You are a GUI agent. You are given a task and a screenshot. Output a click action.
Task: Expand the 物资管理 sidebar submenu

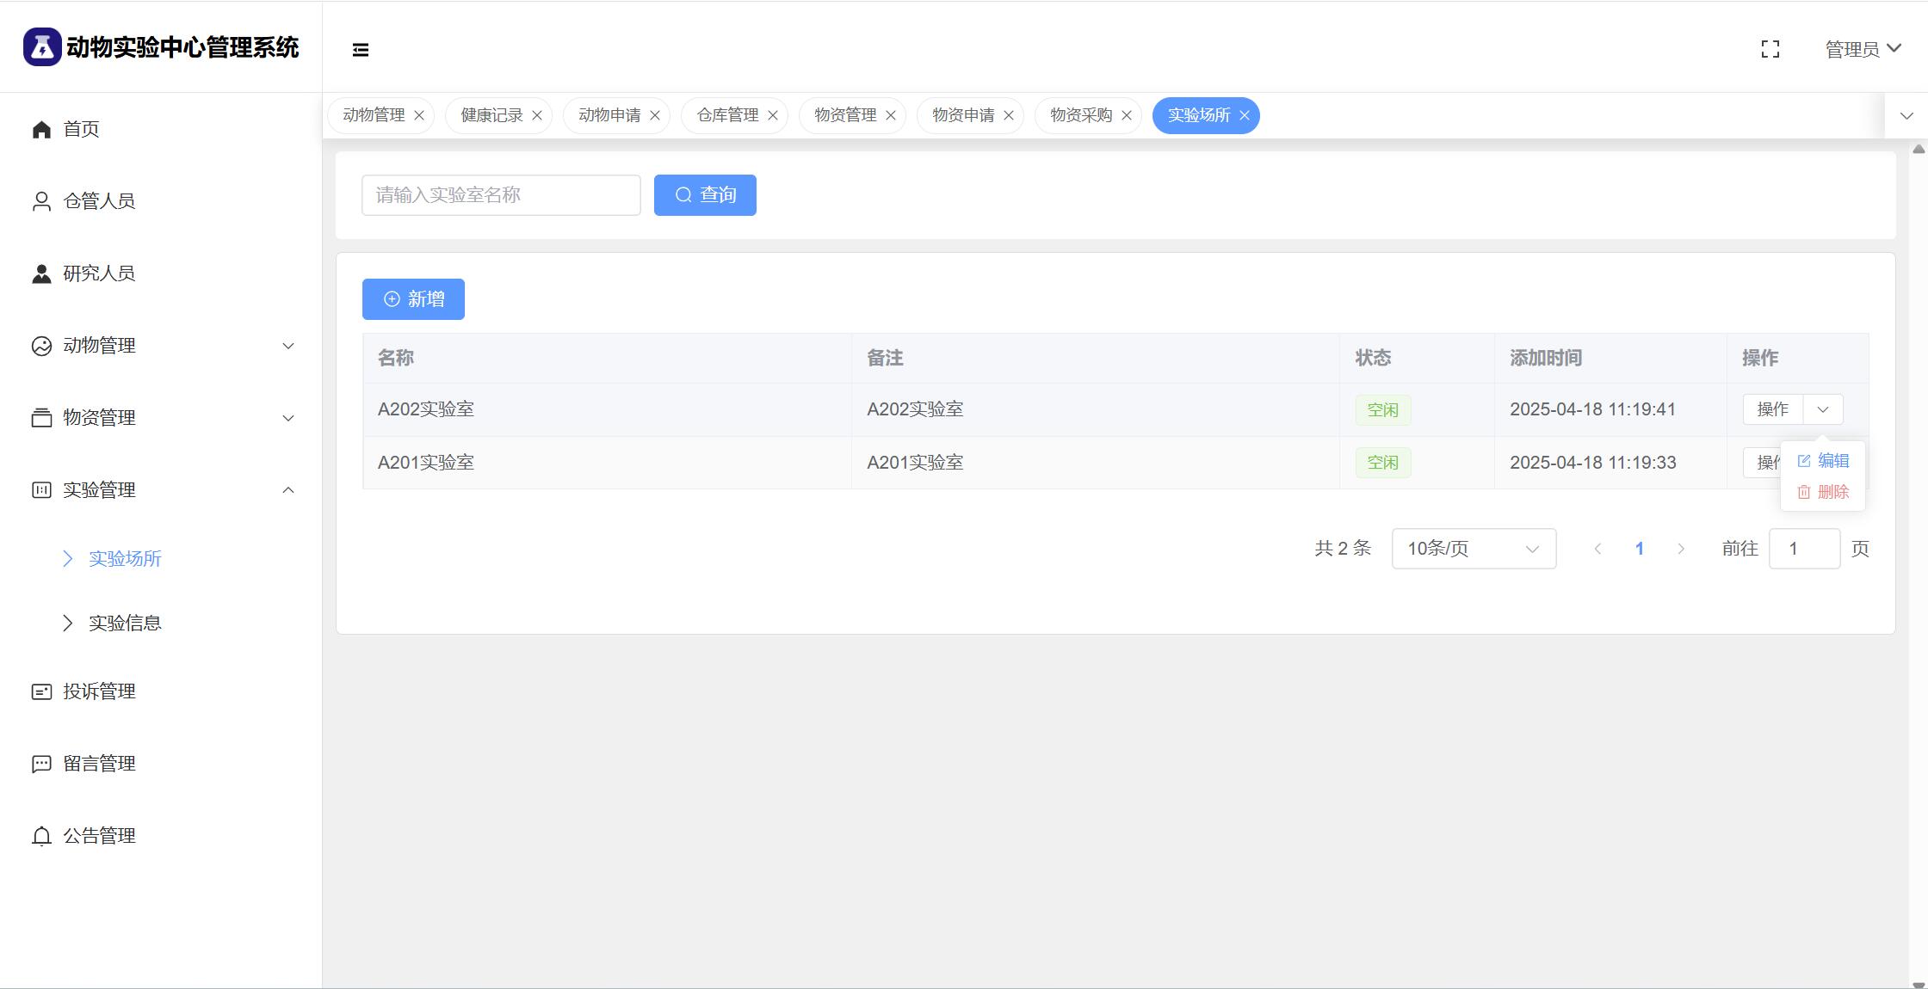288,418
